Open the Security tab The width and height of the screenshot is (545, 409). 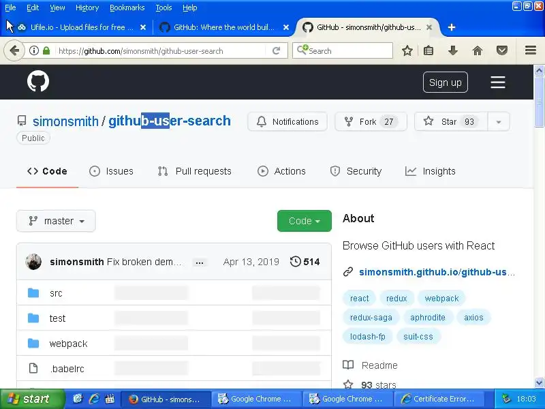[x=356, y=171]
